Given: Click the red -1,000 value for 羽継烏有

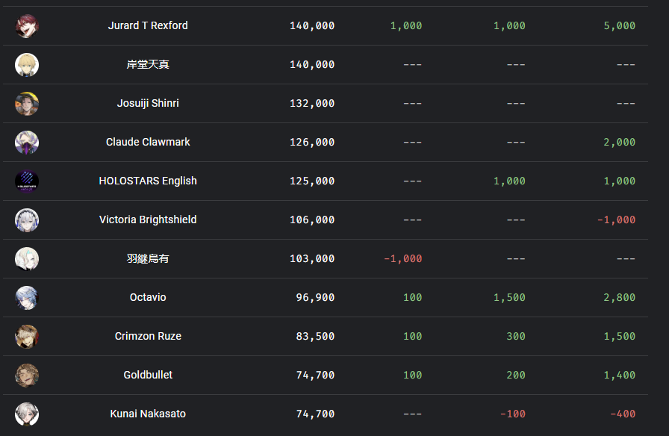Looking at the screenshot, I should click(x=402, y=259).
